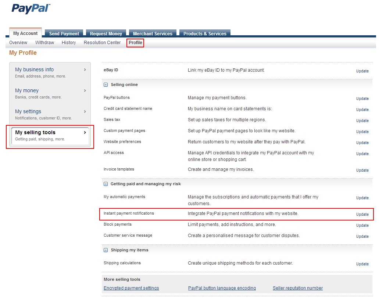Update My automatic payments

point(362,198)
